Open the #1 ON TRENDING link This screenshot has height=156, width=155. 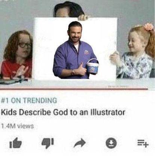coord(29,100)
